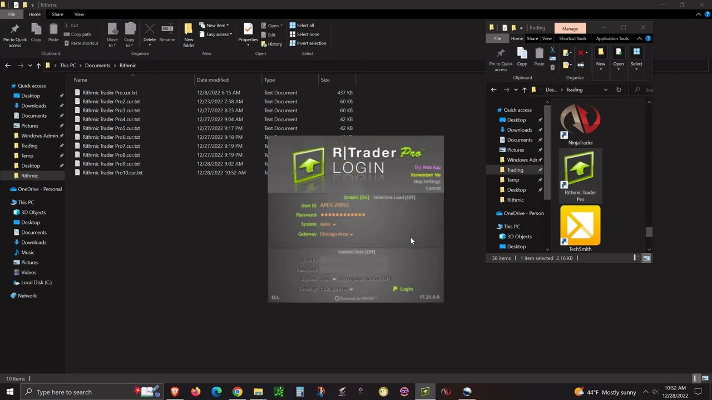Click Properties icon in Rithmic ribbon
712x400 pixels.
click(248, 33)
